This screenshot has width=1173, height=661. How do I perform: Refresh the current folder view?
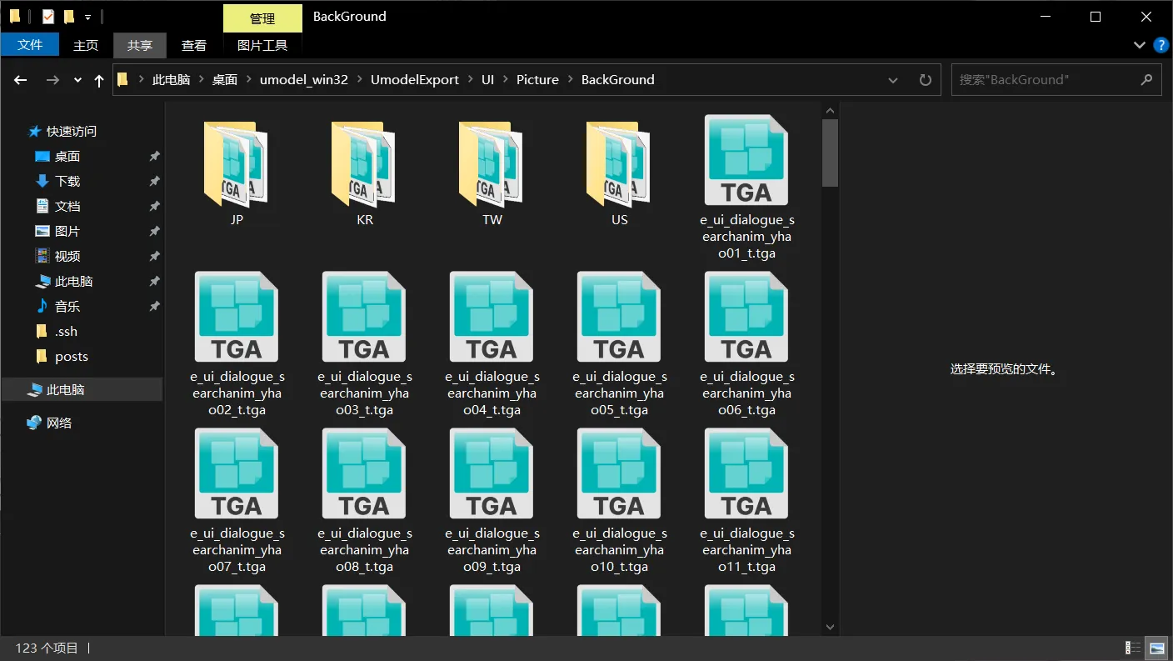pos(925,80)
